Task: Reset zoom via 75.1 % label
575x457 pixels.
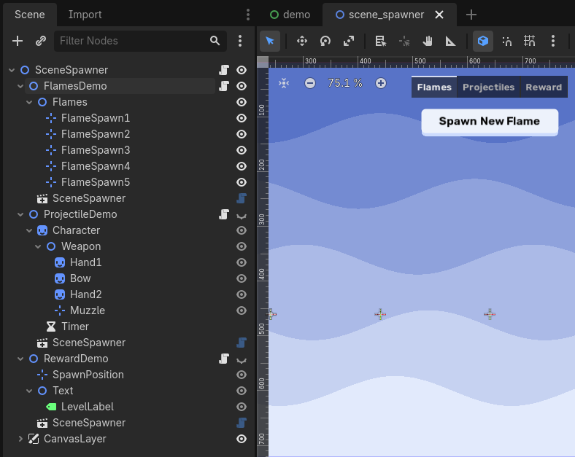Action: 345,83
